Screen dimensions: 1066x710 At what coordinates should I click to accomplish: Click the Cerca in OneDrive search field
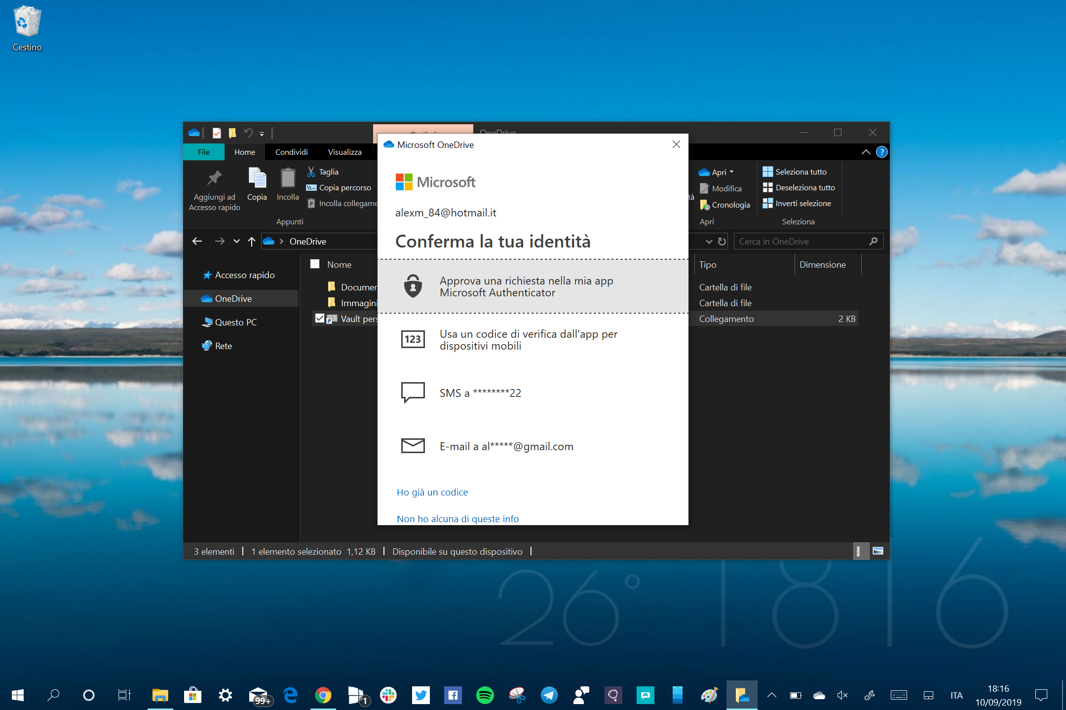[x=808, y=241]
